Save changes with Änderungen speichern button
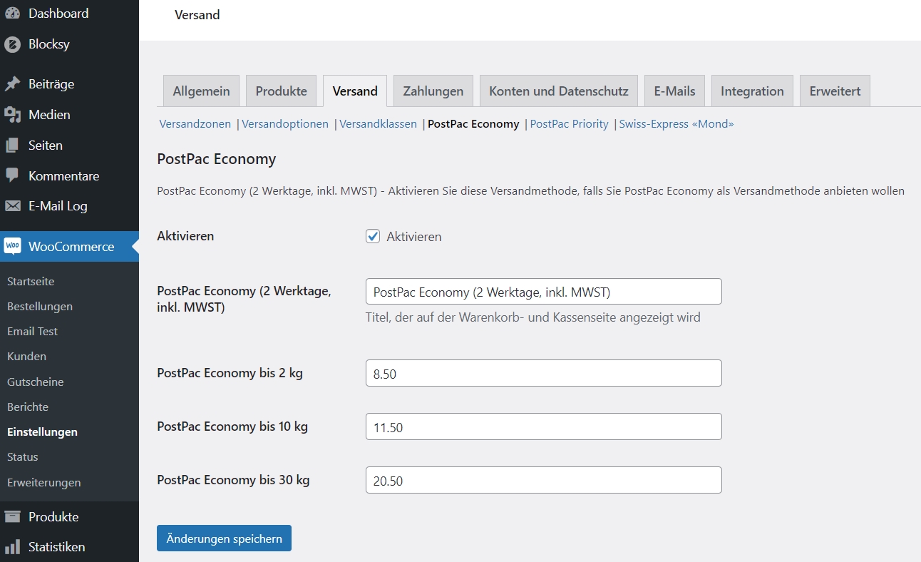 point(224,538)
